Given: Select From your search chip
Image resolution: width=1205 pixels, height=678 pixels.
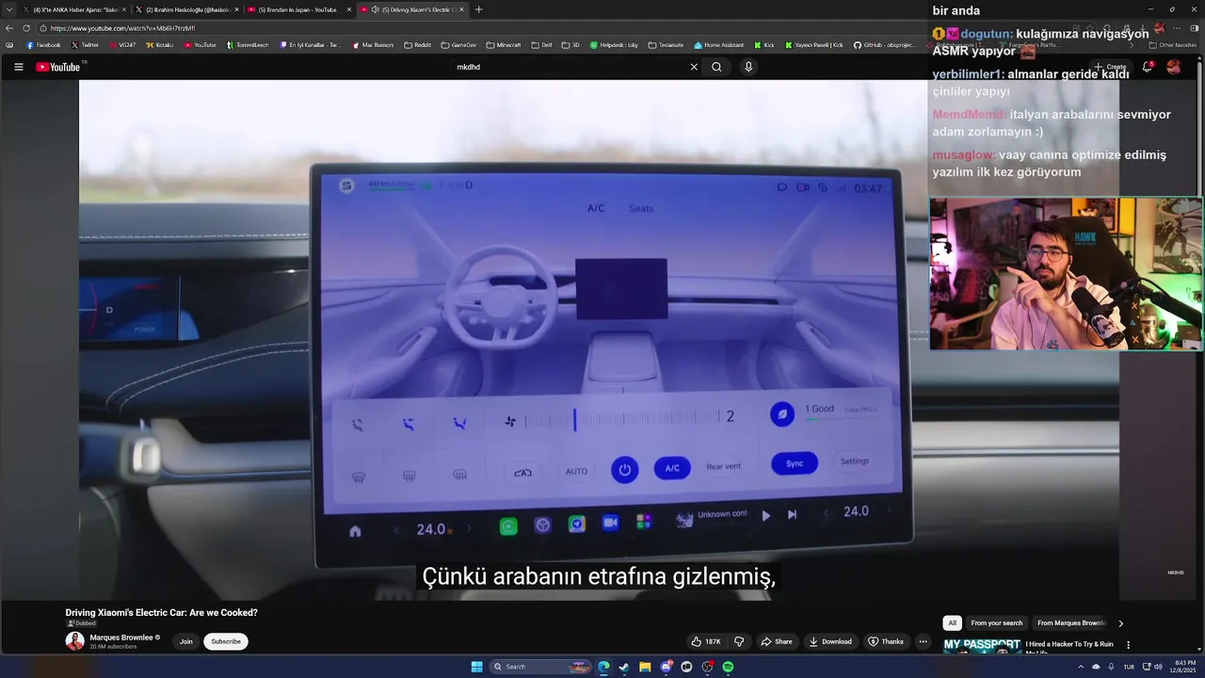Looking at the screenshot, I should (x=996, y=622).
